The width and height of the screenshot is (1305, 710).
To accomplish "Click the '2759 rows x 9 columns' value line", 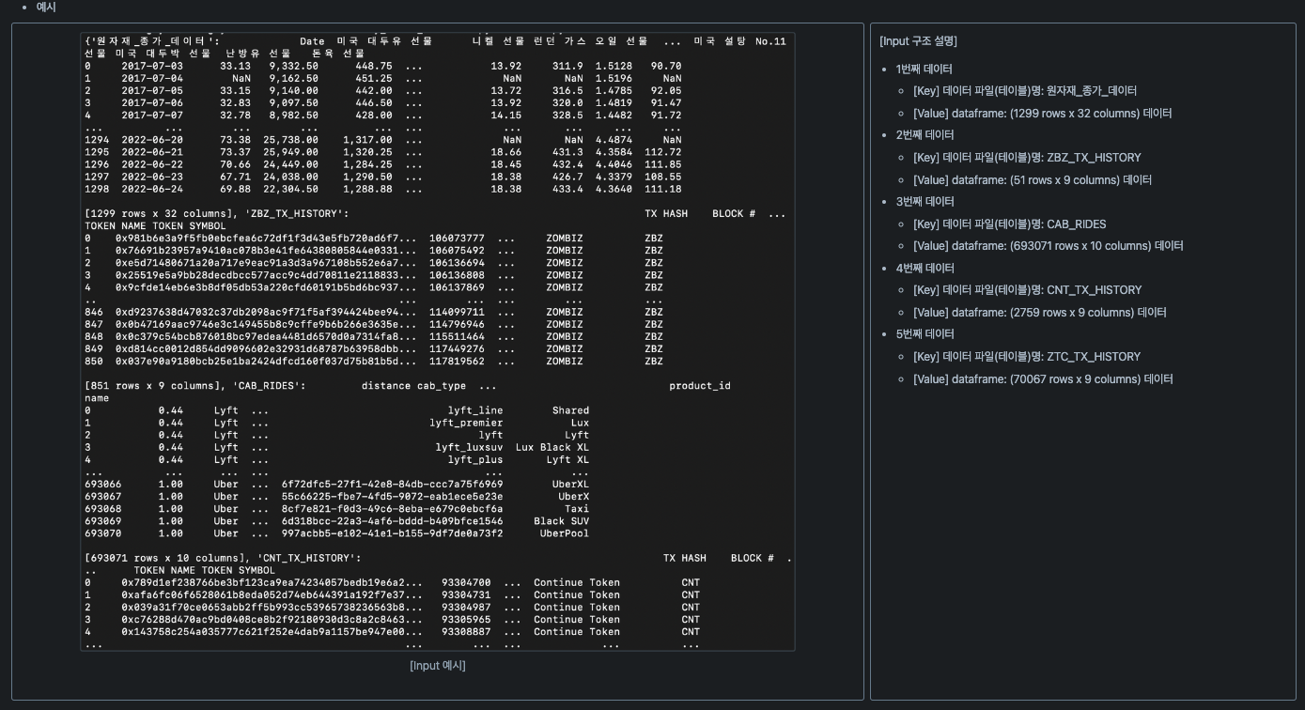I will 1039,313.
